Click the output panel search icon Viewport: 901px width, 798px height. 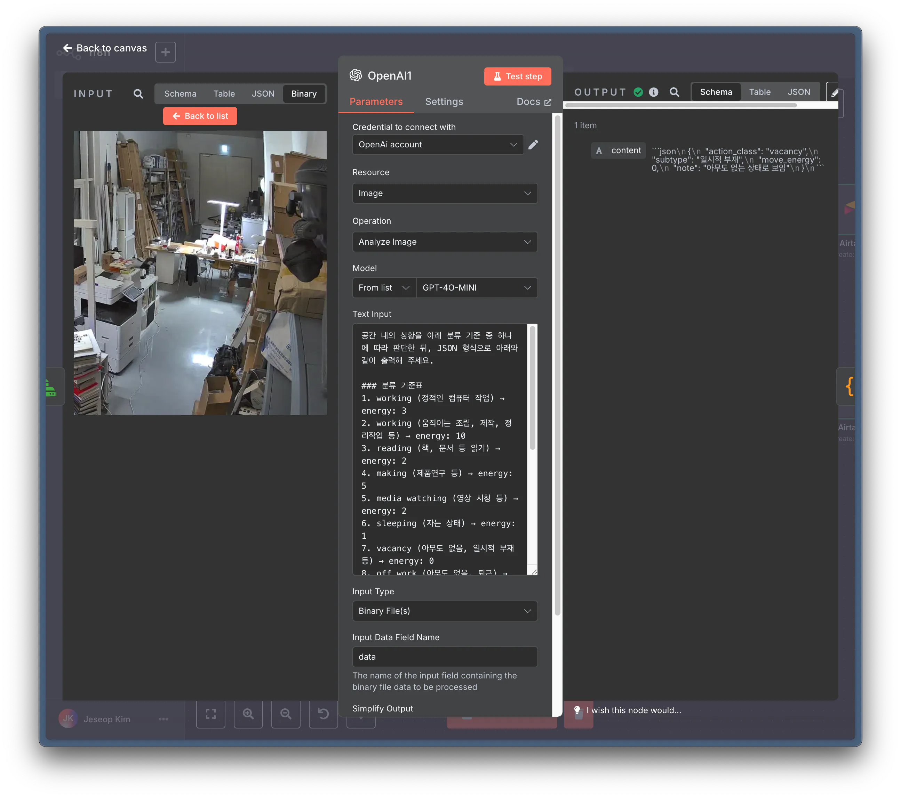point(674,92)
